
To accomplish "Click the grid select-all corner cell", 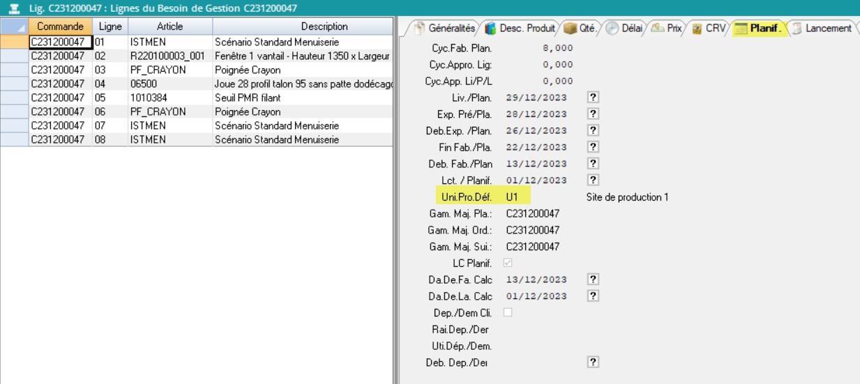I will tap(14, 26).
